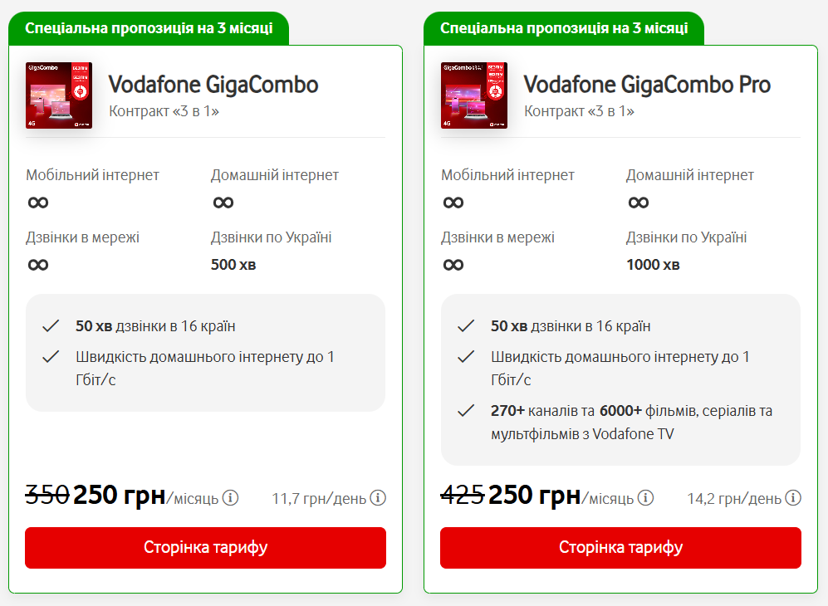Screen dimensions: 828x606
Task: Click the crossed-out 425 price
Action: point(462,496)
